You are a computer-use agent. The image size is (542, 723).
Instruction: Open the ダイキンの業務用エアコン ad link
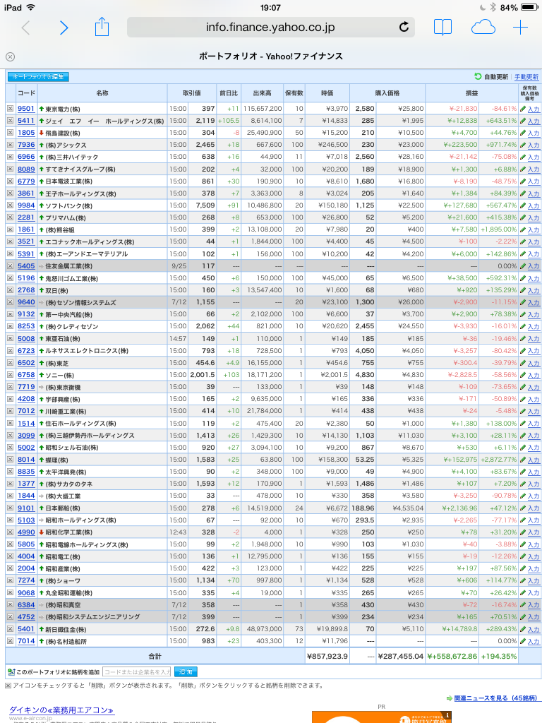pyautogui.click(x=62, y=710)
